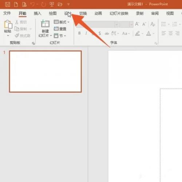
Task: Click the Paste clipboard icon
Action: (8, 24)
